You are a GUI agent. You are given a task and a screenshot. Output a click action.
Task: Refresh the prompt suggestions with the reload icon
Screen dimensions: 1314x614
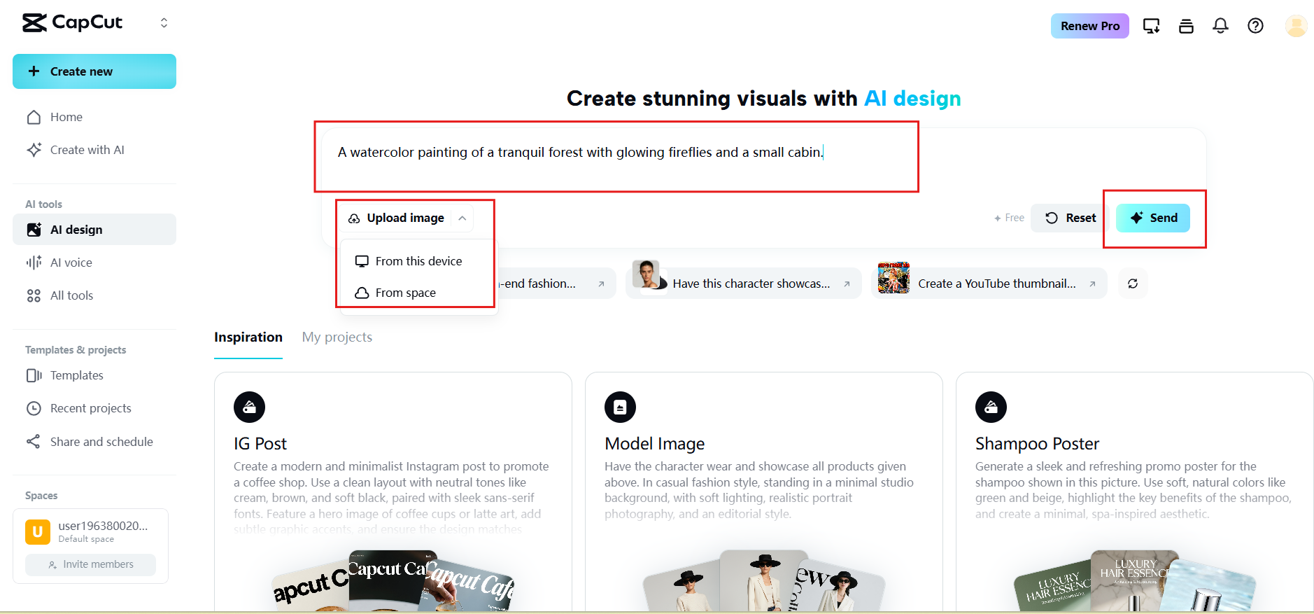[1132, 284]
